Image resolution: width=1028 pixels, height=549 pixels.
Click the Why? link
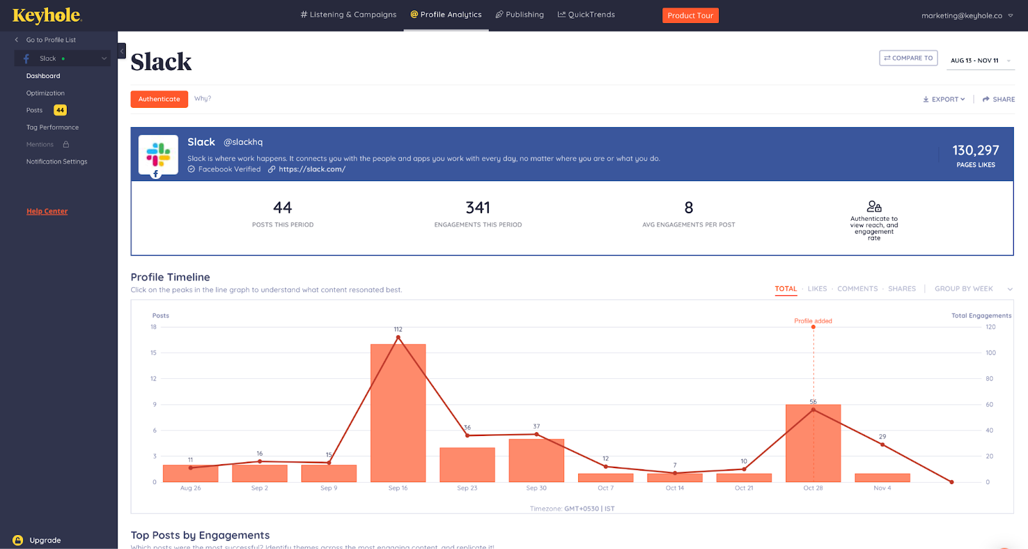202,99
